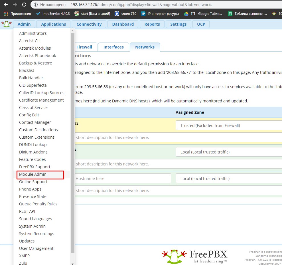The width and height of the screenshot is (282, 265).
Task: Open the Таблица выполнен... bookmark
Action: click(x=247, y=14)
